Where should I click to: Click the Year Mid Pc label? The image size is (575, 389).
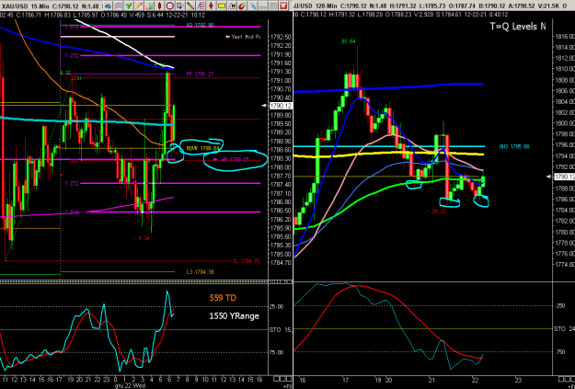coord(244,37)
